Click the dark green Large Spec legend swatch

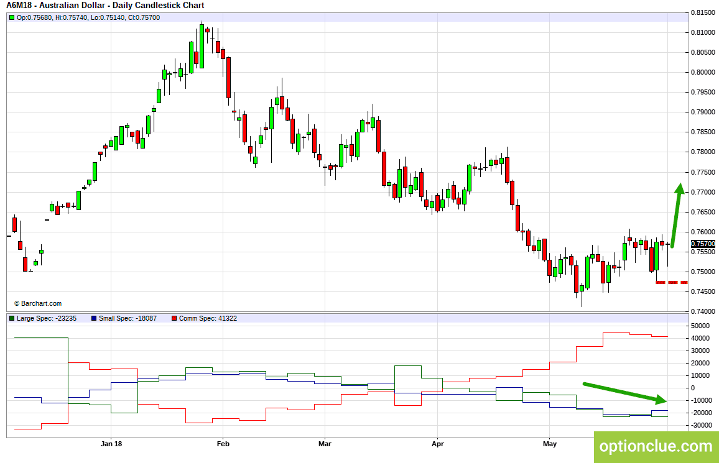tap(12, 318)
